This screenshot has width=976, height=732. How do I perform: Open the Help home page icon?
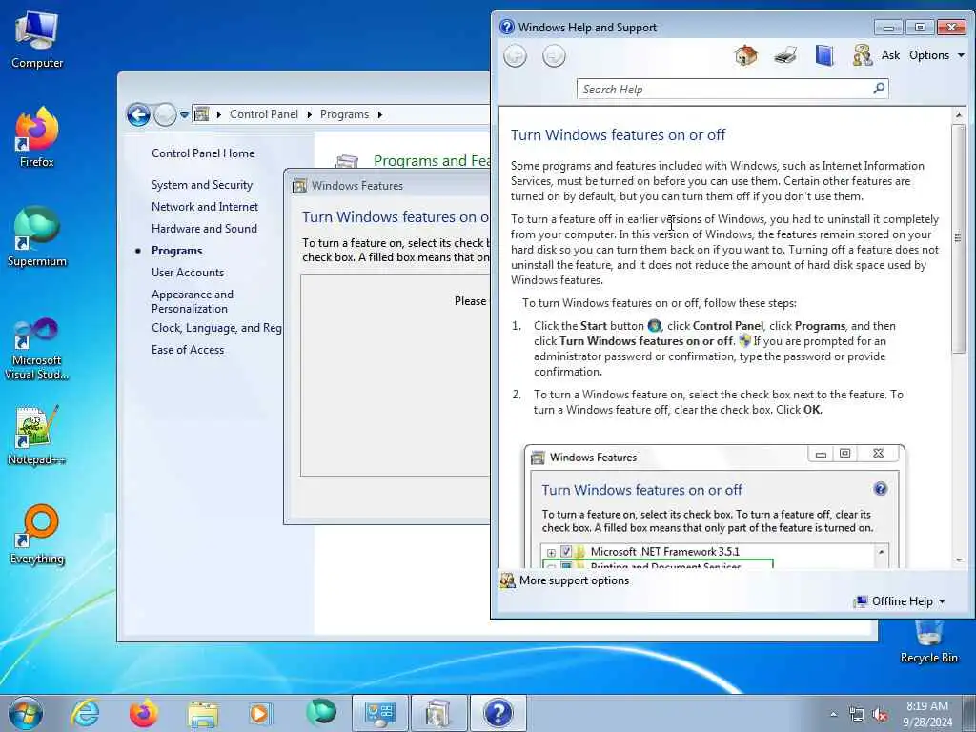coord(745,55)
